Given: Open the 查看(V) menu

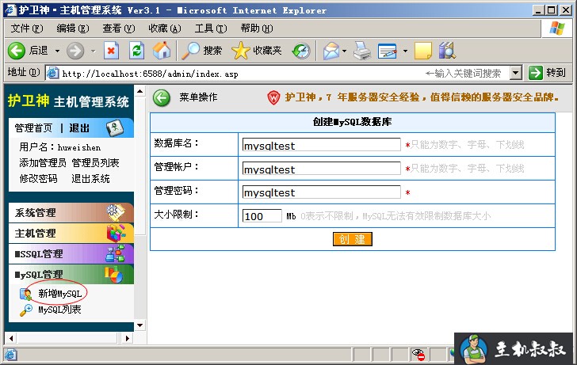Looking at the screenshot, I should coord(119,29).
